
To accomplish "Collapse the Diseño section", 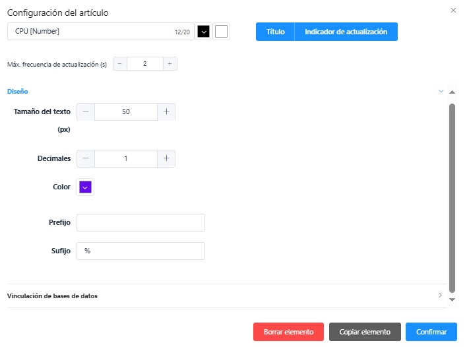I will pyautogui.click(x=441, y=91).
